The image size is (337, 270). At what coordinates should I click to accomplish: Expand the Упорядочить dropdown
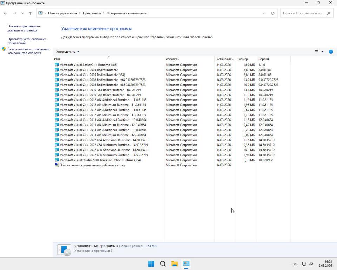(x=68, y=52)
